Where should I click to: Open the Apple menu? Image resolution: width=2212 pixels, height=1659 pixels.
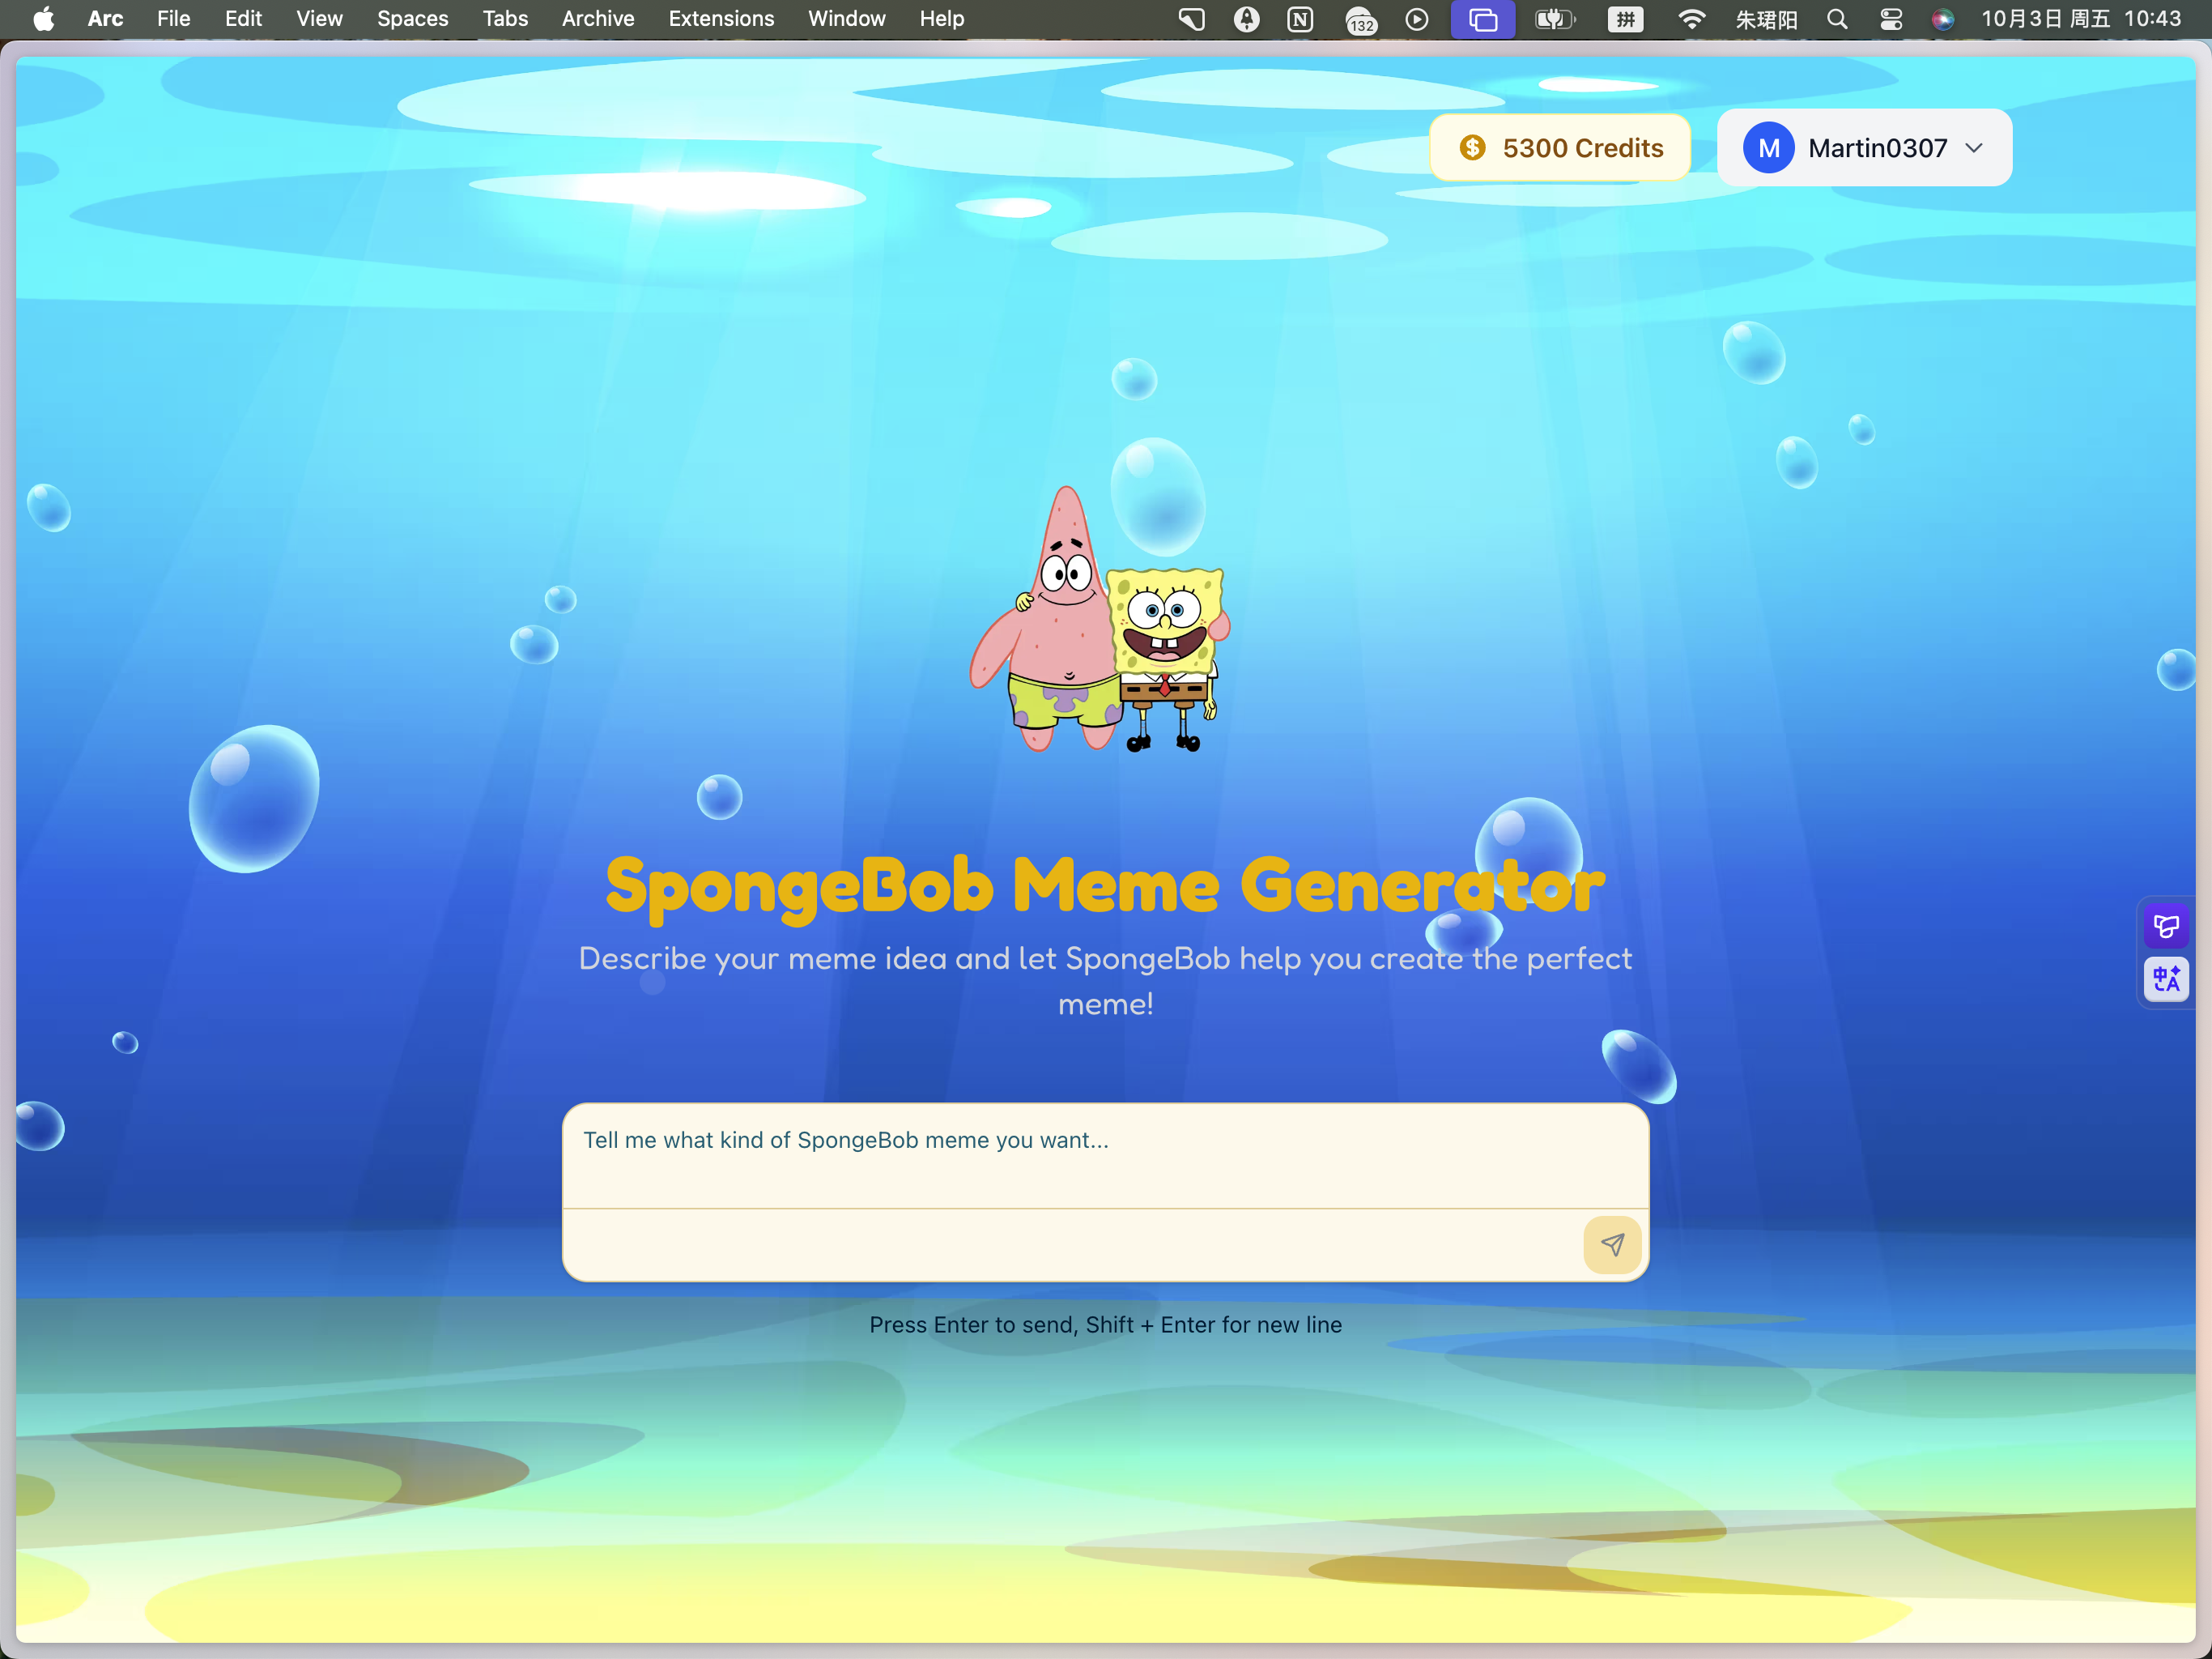click(x=44, y=19)
